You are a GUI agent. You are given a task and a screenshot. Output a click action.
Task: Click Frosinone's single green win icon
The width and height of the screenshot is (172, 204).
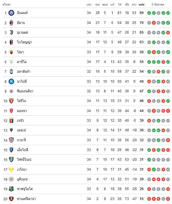[149, 160]
